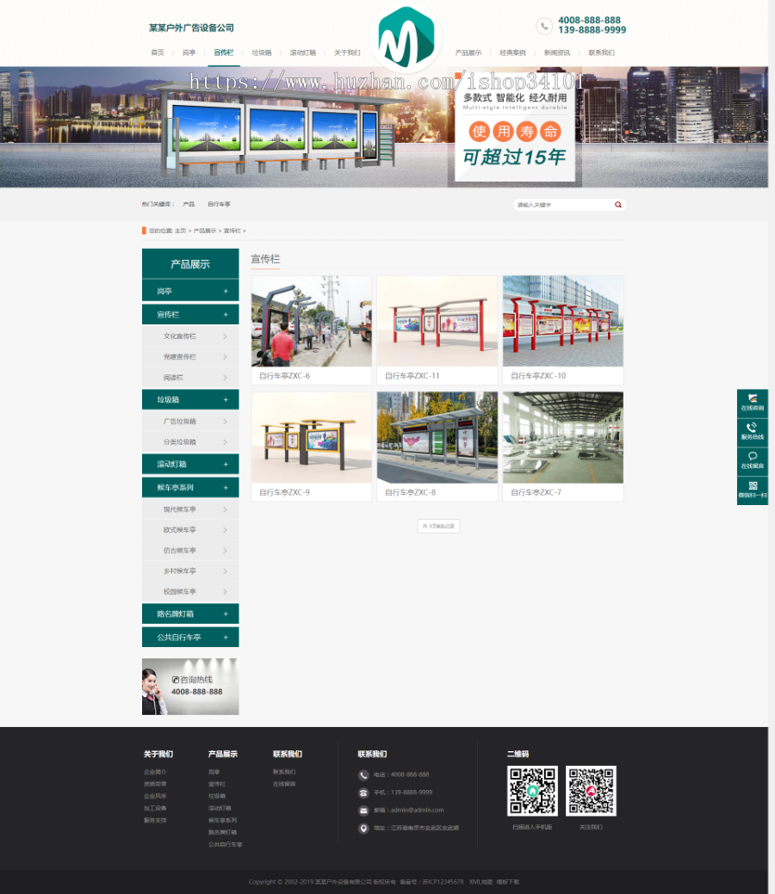This screenshot has width=775, height=894.
Task: Open 滚动灯箱 in top navigation
Action: point(303,52)
